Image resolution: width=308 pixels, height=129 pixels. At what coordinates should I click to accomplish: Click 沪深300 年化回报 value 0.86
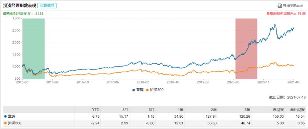[302, 123]
